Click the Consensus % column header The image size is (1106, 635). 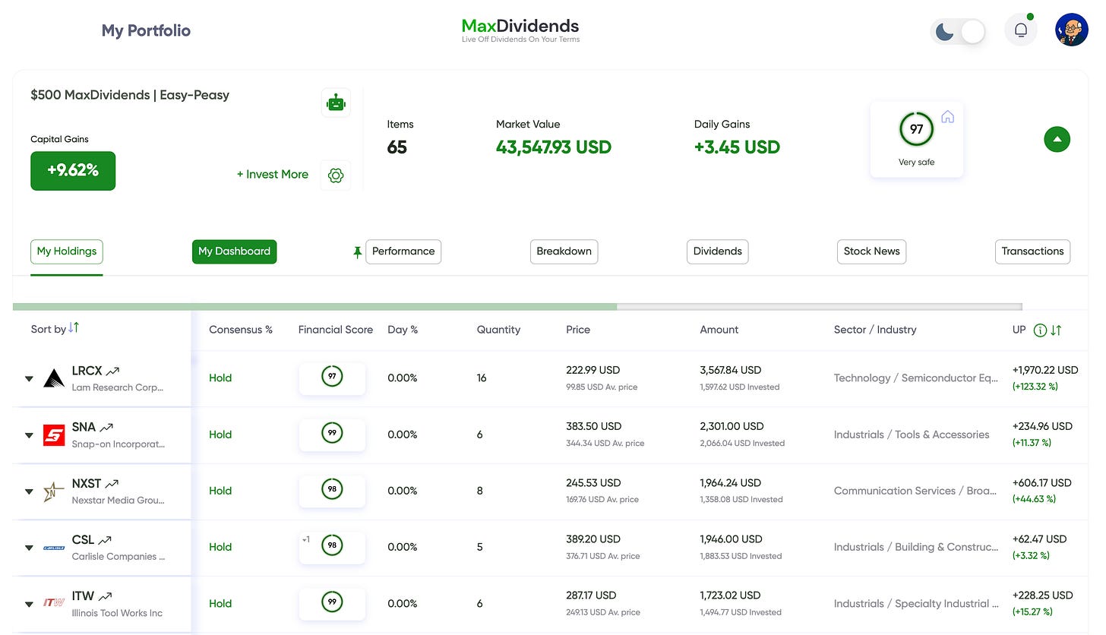tap(241, 330)
